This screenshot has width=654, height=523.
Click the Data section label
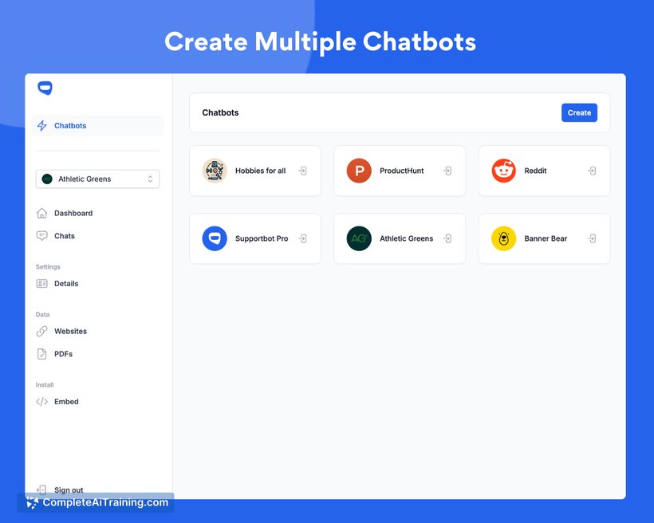tap(42, 314)
